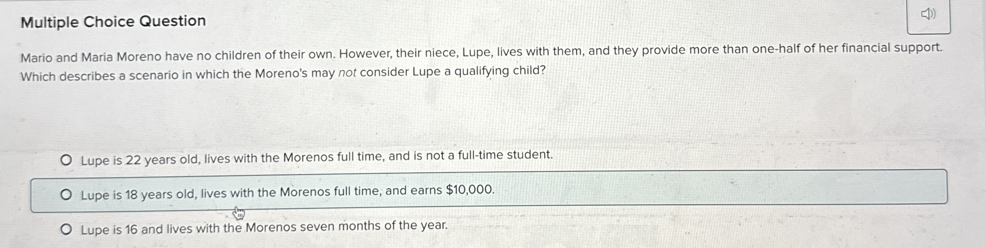Mark the highlighted second answer's radio circle

(x=67, y=195)
